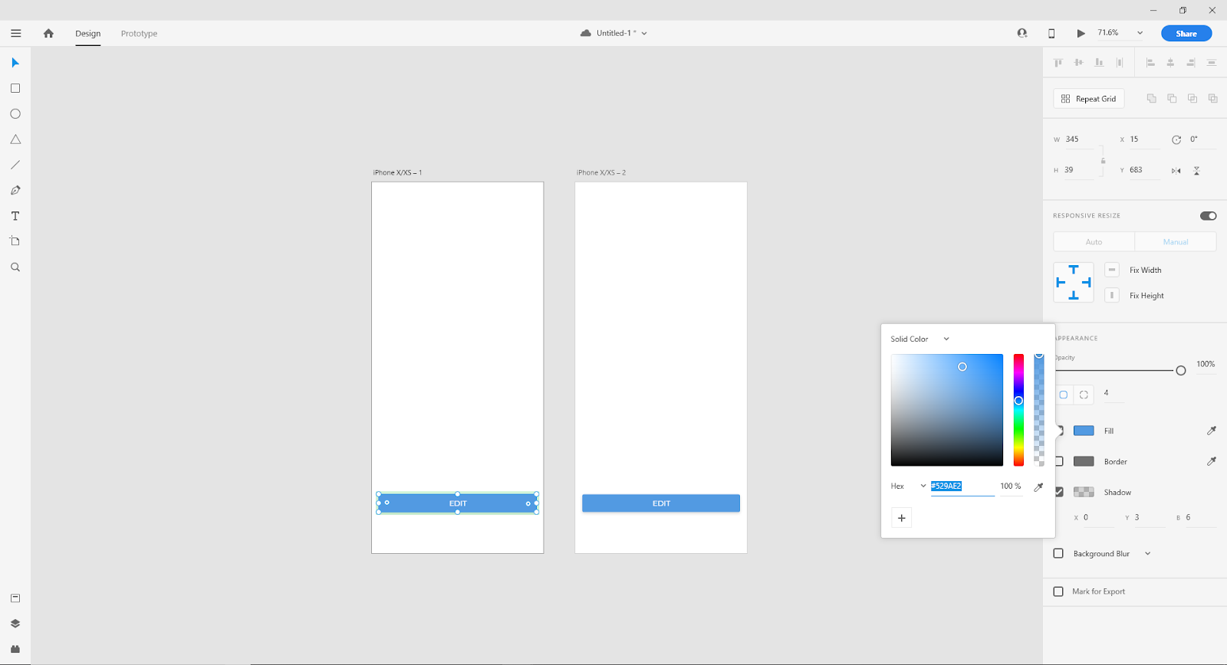Image resolution: width=1227 pixels, height=665 pixels.
Task: Select the Text tool
Action: coord(15,216)
